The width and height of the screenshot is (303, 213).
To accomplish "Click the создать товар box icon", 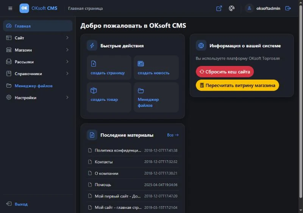I will [94, 90].
